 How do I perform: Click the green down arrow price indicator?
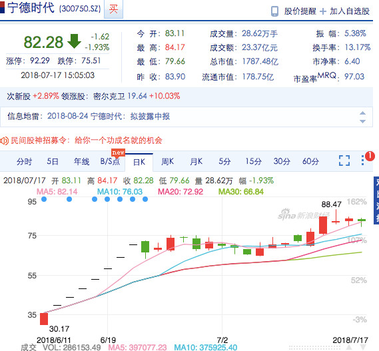(x=74, y=41)
